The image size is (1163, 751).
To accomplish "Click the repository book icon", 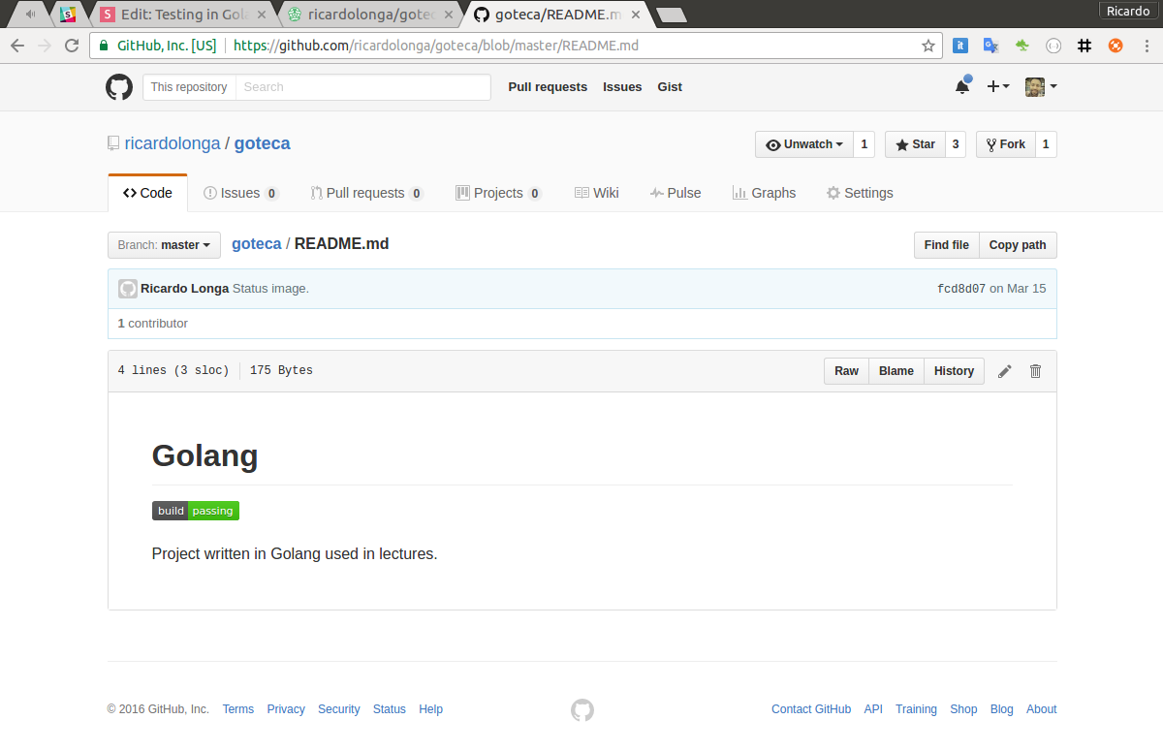I will (113, 143).
